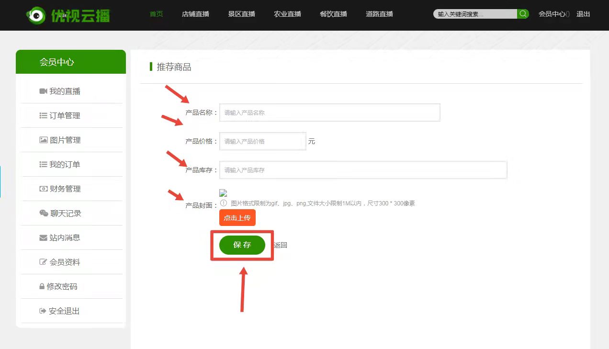Click the 优视云播 eye logo

35,15
